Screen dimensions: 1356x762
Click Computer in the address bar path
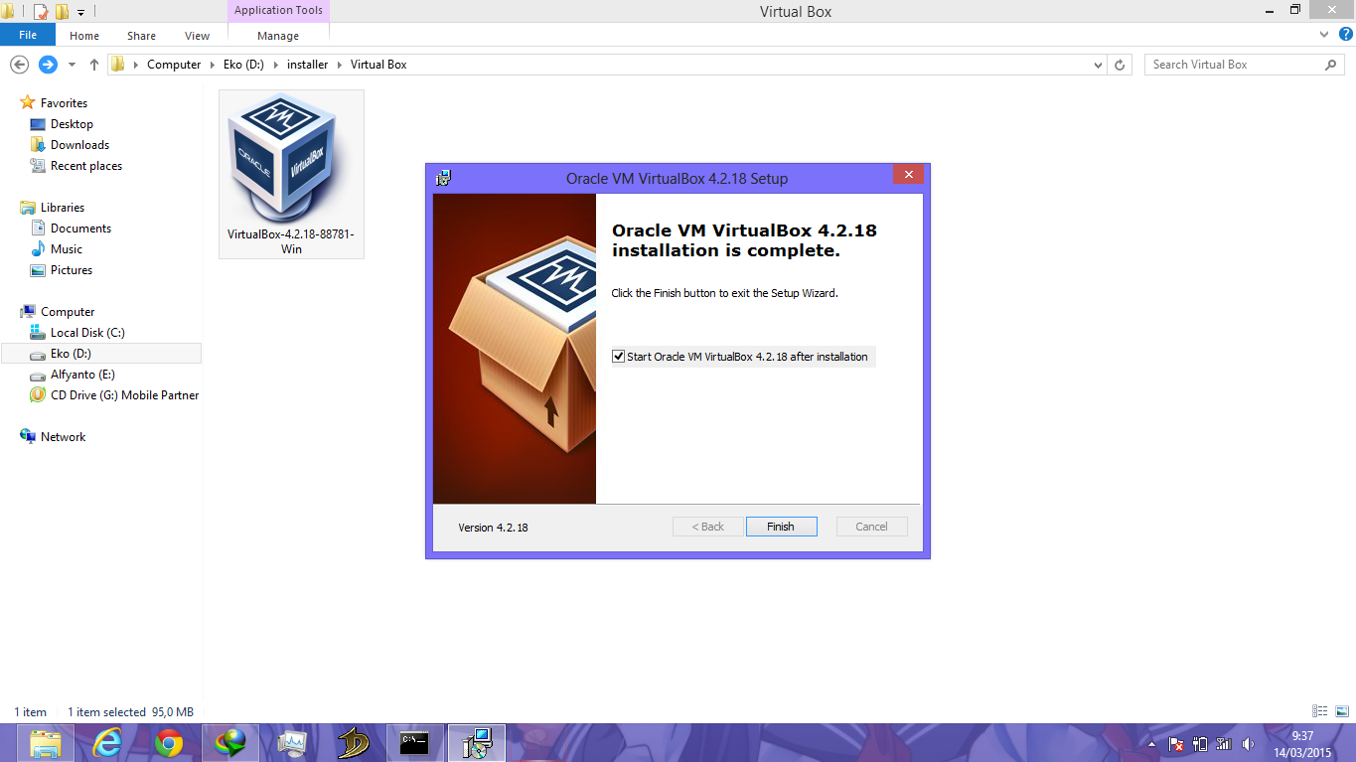click(174, 65)
